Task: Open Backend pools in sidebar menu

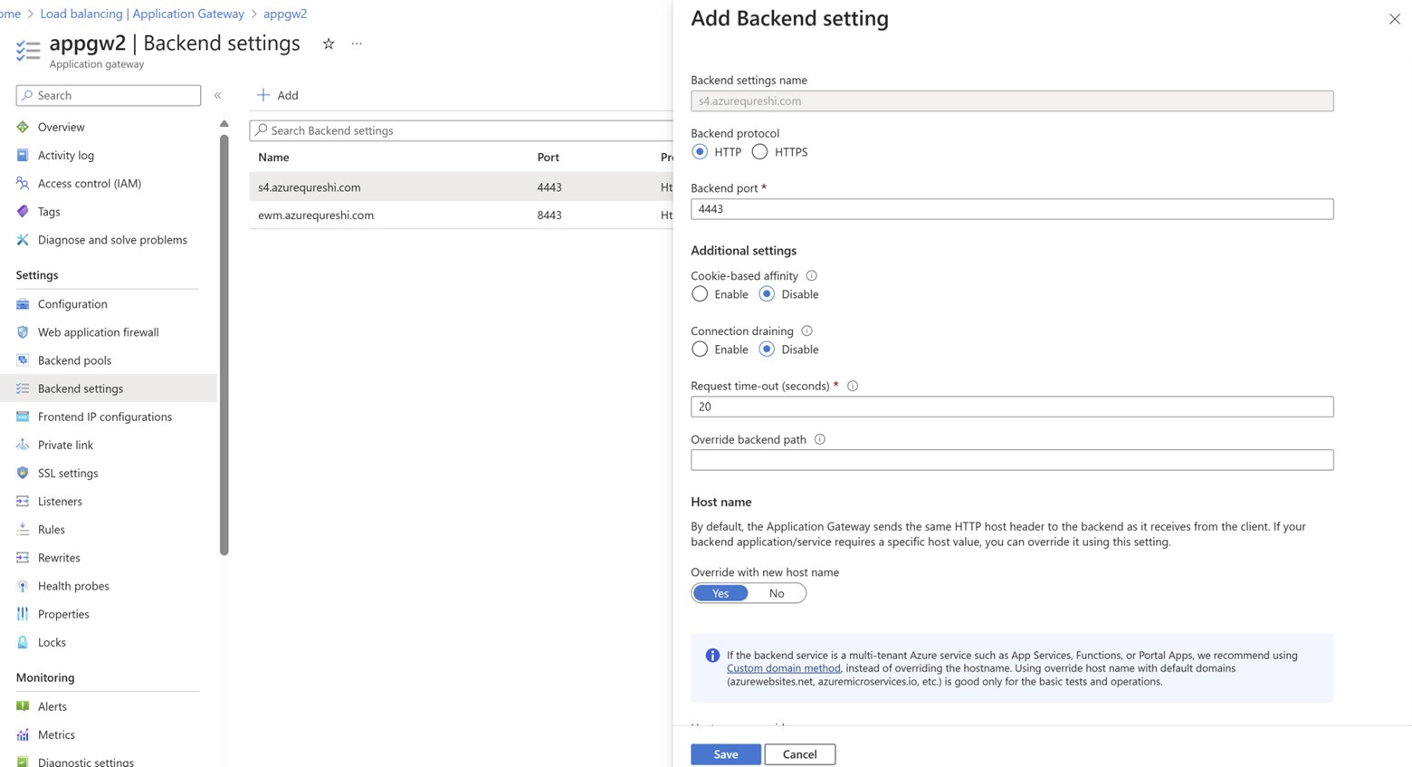Action: [74, 360]
